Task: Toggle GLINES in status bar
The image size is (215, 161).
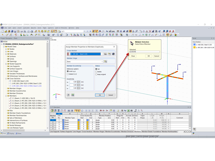Action: pyautogui.click(x=152, y=136)
